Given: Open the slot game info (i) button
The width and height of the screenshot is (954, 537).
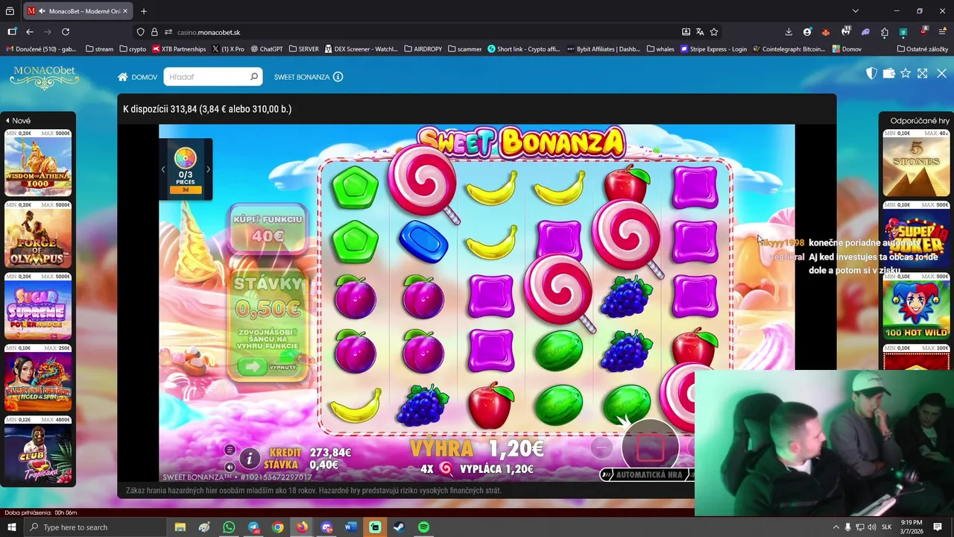Looking at the screenshot, I should 250,458.
